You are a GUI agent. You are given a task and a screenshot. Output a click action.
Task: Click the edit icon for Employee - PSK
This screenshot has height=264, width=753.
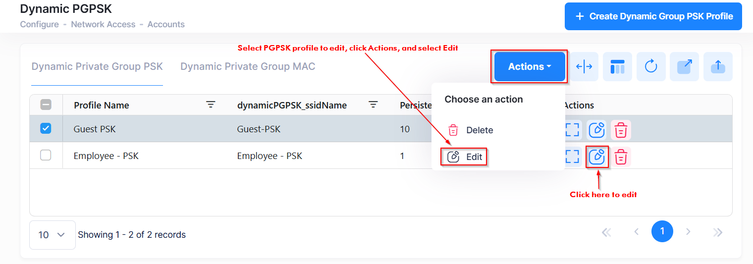click(597, 157)
